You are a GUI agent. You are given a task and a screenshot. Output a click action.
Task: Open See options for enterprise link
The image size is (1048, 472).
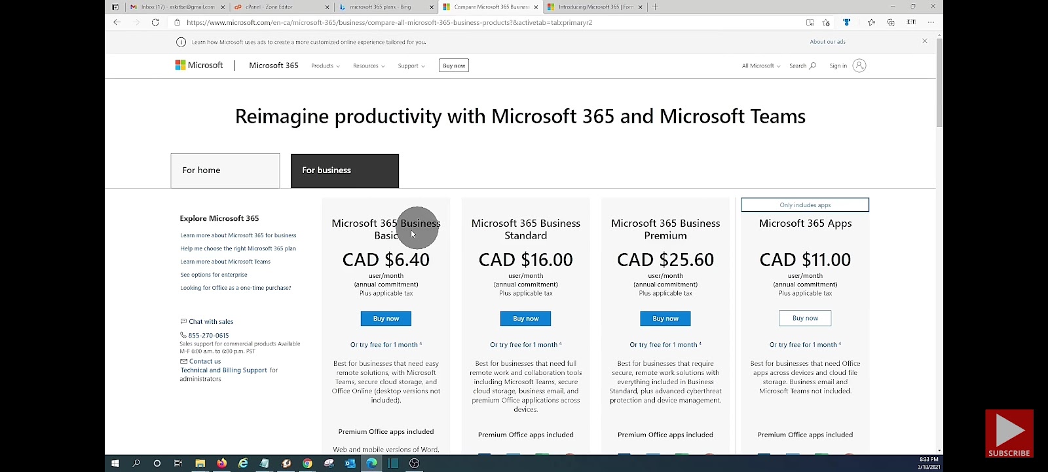pos(214,275)
